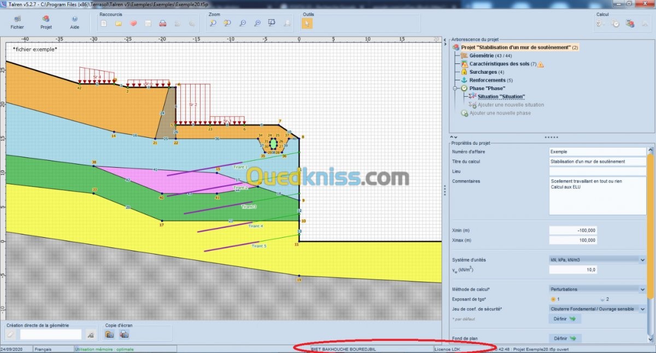
Task: Select exponent radio button 2
Action: [602, 299]
